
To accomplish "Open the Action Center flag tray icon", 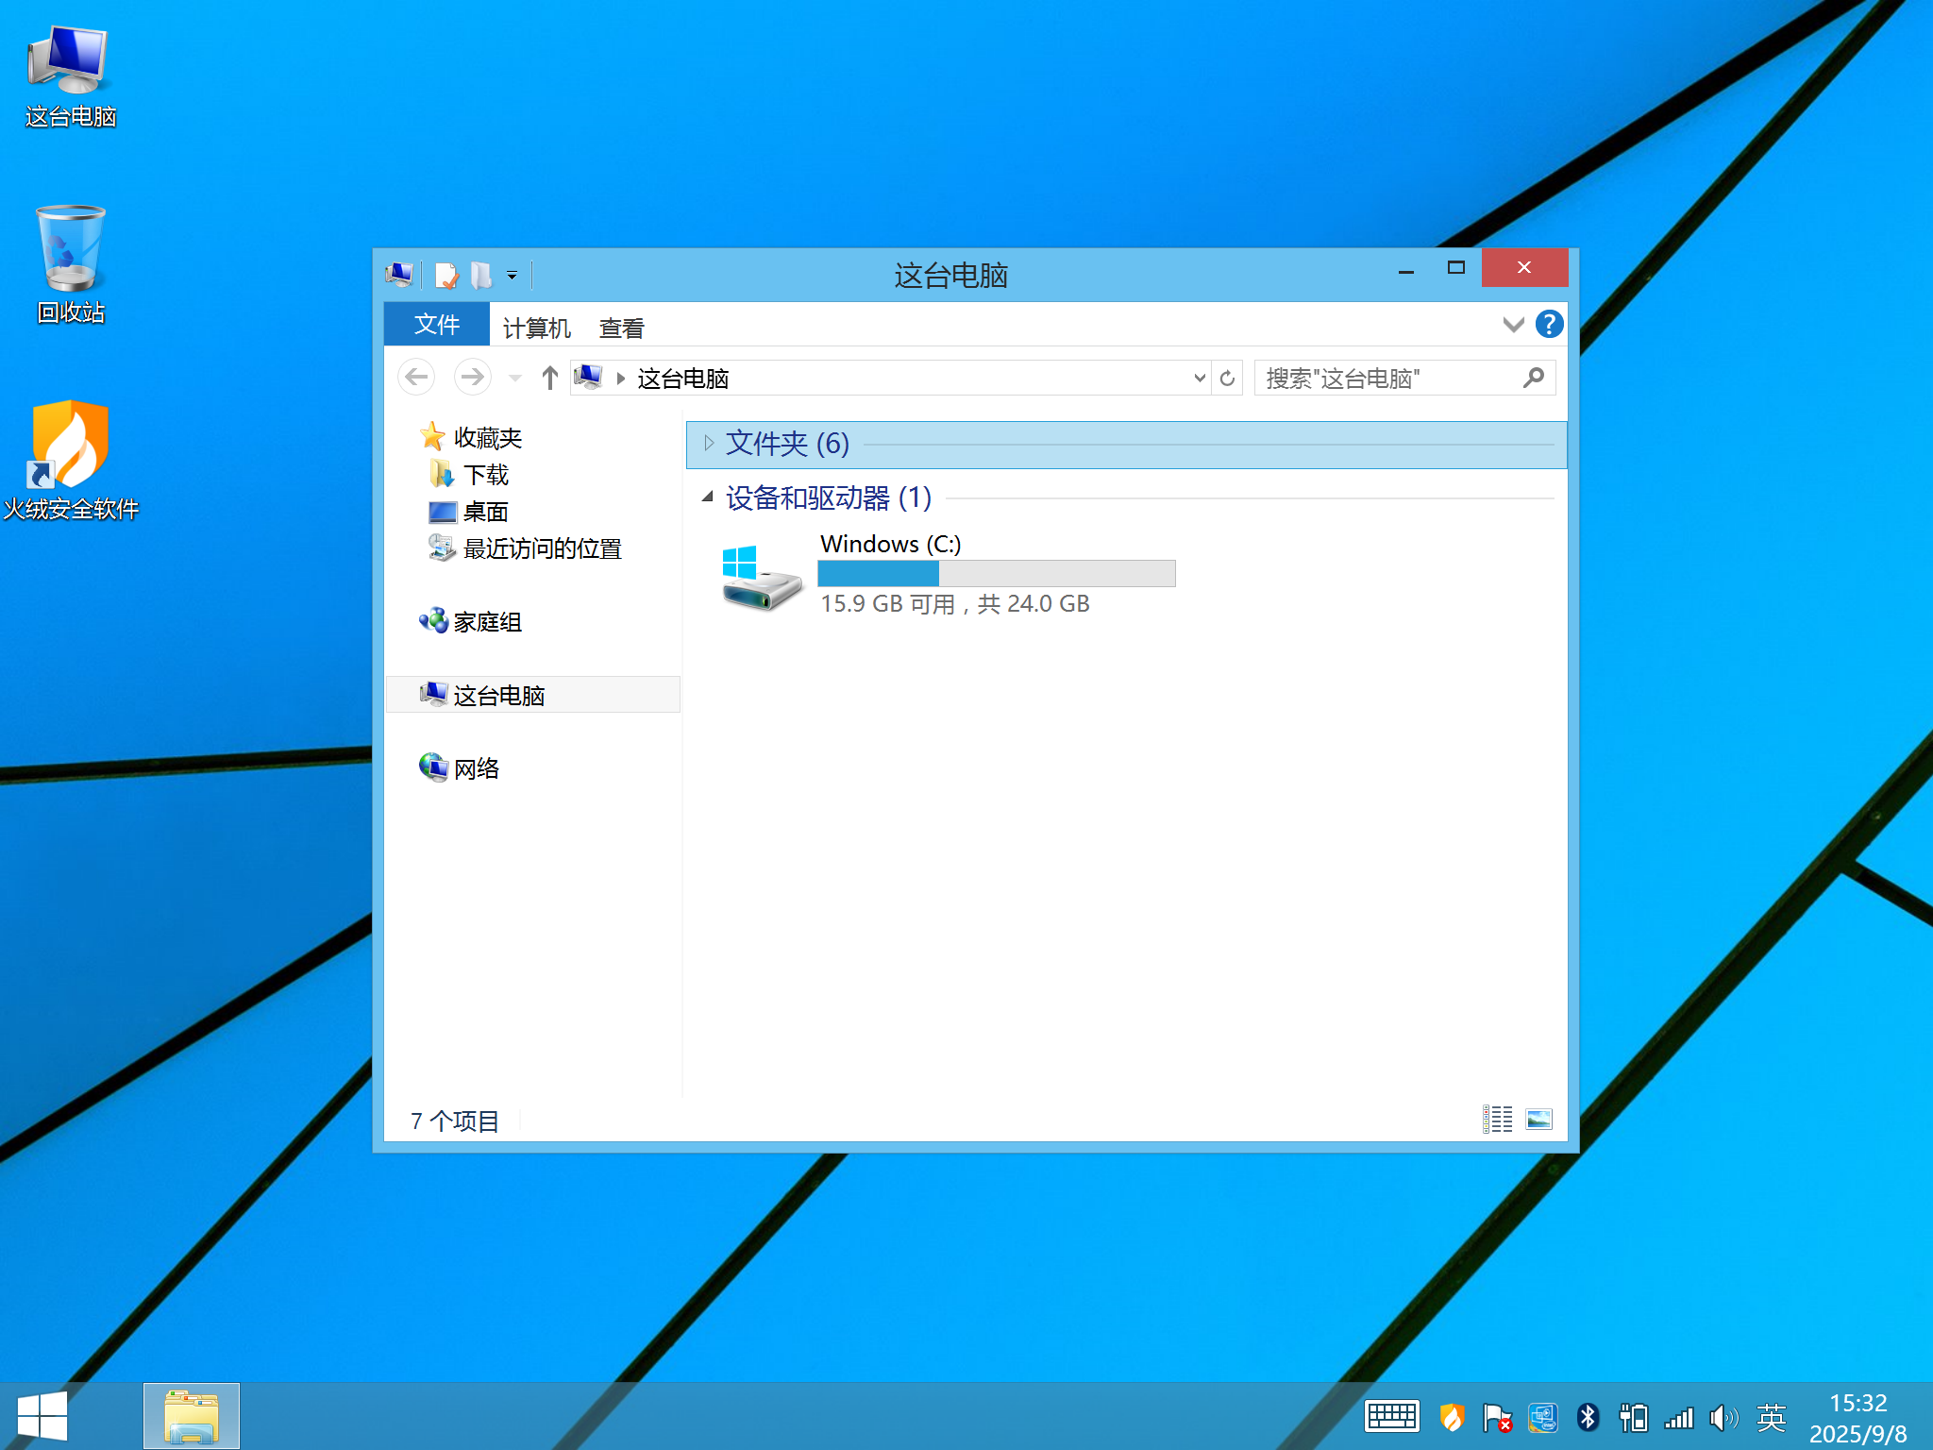I will click(1496, 1417).
